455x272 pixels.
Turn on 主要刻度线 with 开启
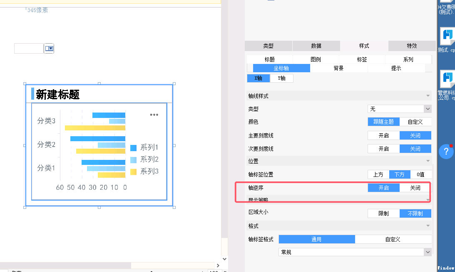384,135
